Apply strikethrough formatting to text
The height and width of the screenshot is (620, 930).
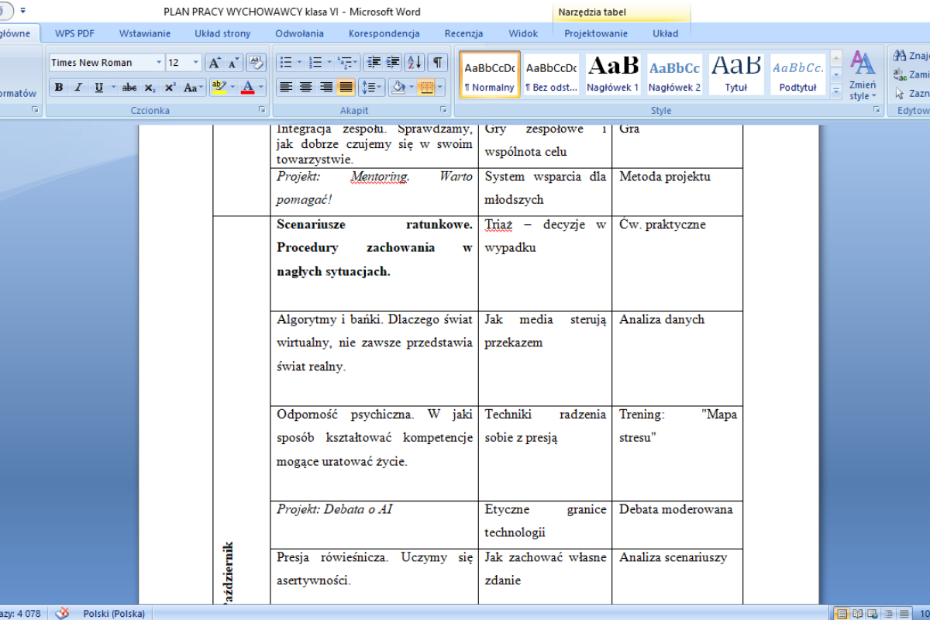coord(129,88)
